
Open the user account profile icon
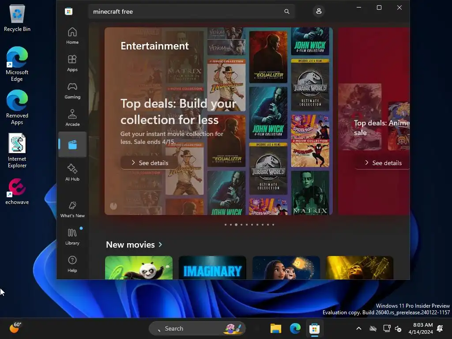pyautogui.click(x=319, y=11)
